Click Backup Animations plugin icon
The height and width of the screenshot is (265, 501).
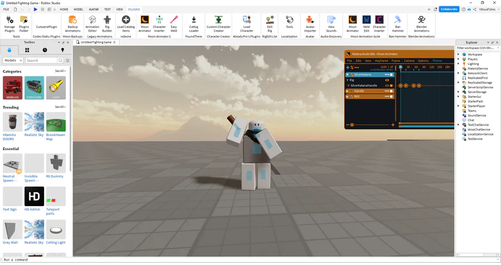[x=72, y=23]
